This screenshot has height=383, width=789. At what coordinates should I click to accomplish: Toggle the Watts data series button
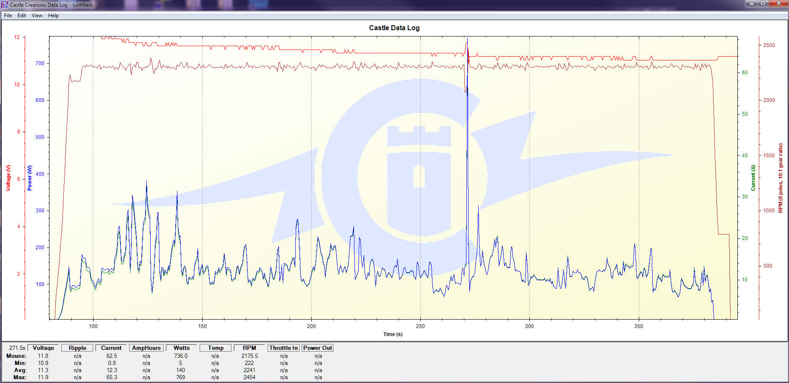[x=182, y=348]
